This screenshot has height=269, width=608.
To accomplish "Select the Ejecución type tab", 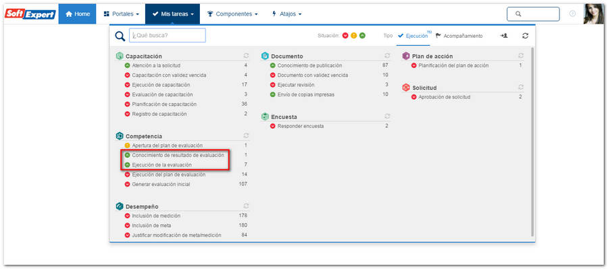I will [x=413, y=36].
